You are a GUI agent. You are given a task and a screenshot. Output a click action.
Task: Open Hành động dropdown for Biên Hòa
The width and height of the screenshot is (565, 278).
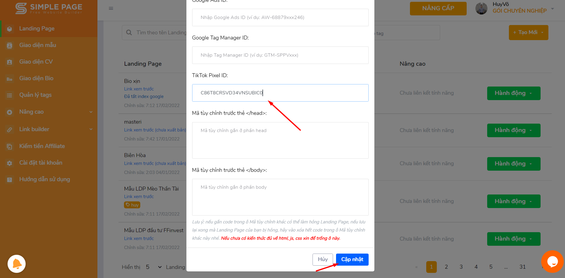[x=514, y=164]
